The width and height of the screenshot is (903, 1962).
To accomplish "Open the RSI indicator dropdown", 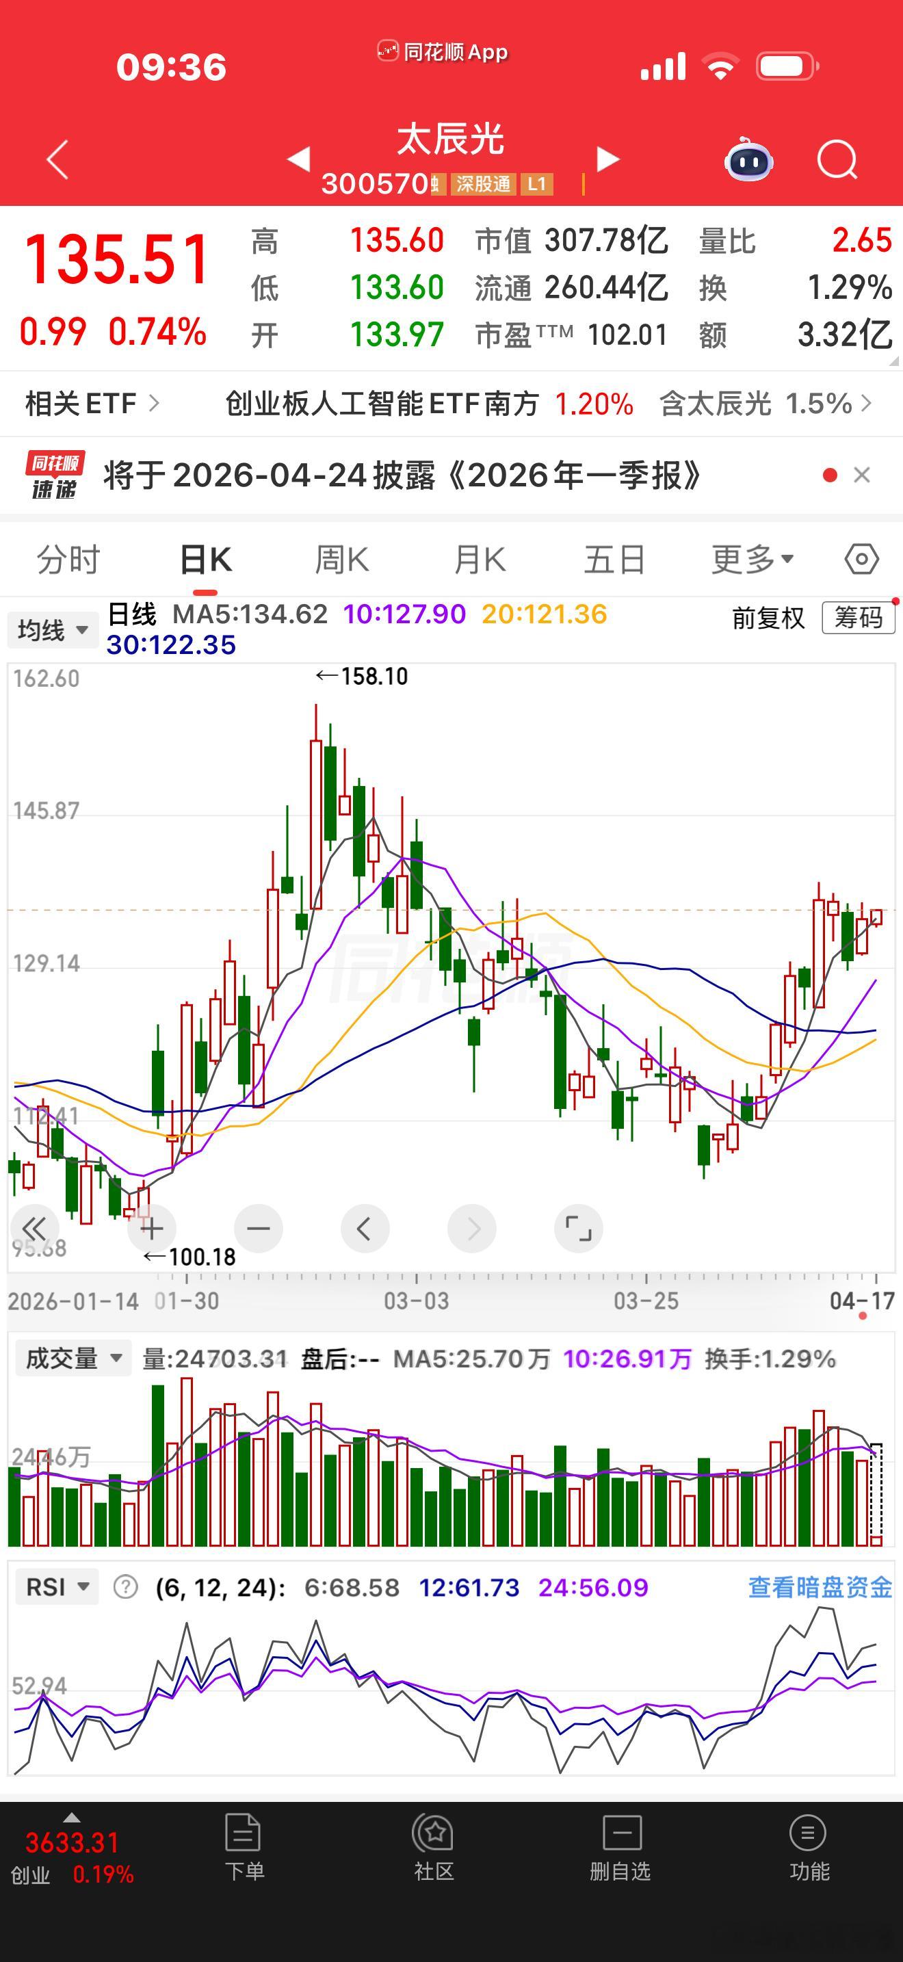I will 57,1587.
